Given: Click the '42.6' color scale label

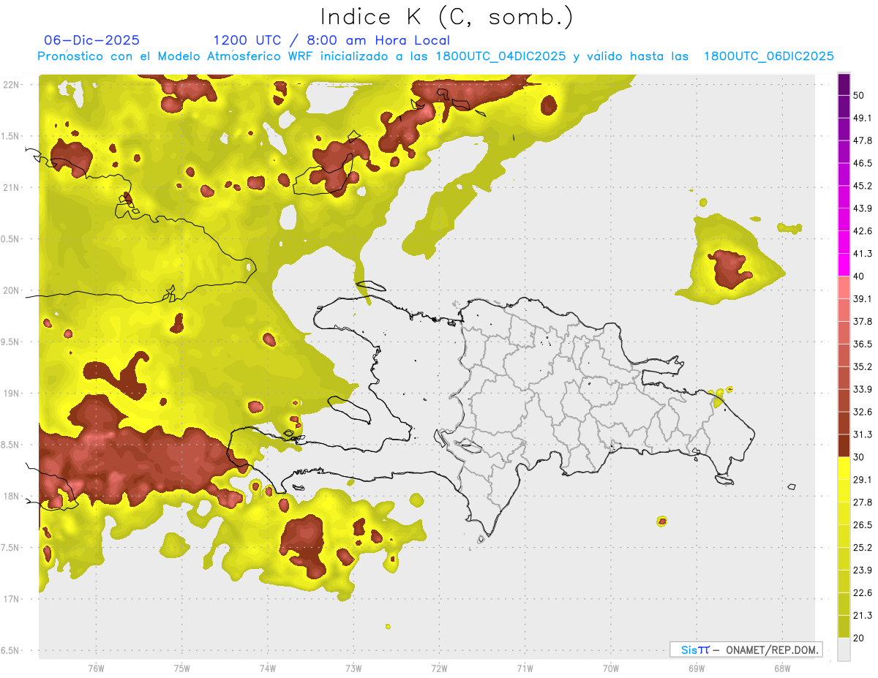Looking at the screenshot, I should click(x=863, y=231).
